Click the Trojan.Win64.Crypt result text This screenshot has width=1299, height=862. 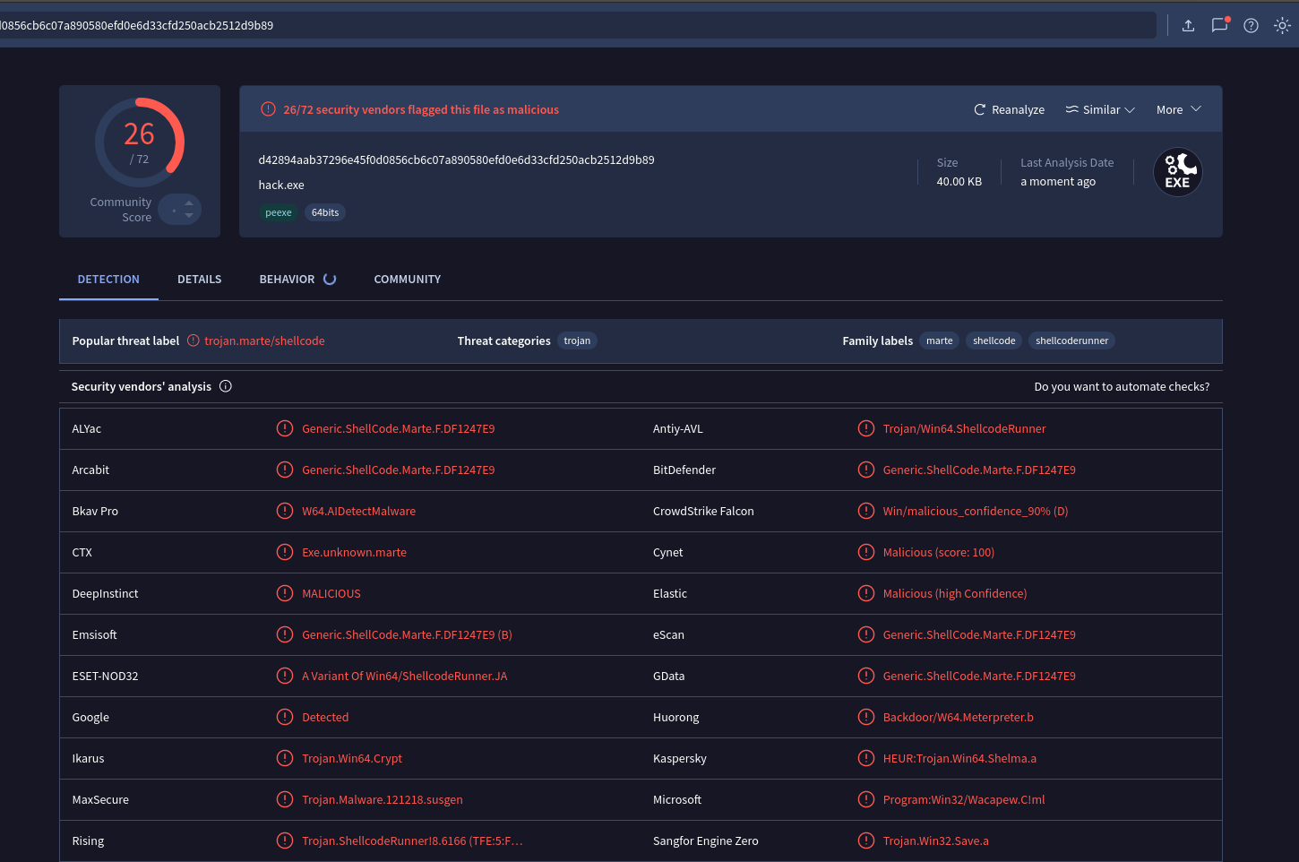[352, 758]
